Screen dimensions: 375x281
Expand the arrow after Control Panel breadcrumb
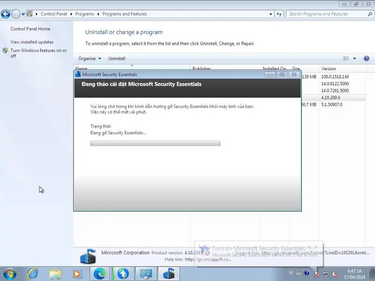pyautogui.click(x=71, y=14)
